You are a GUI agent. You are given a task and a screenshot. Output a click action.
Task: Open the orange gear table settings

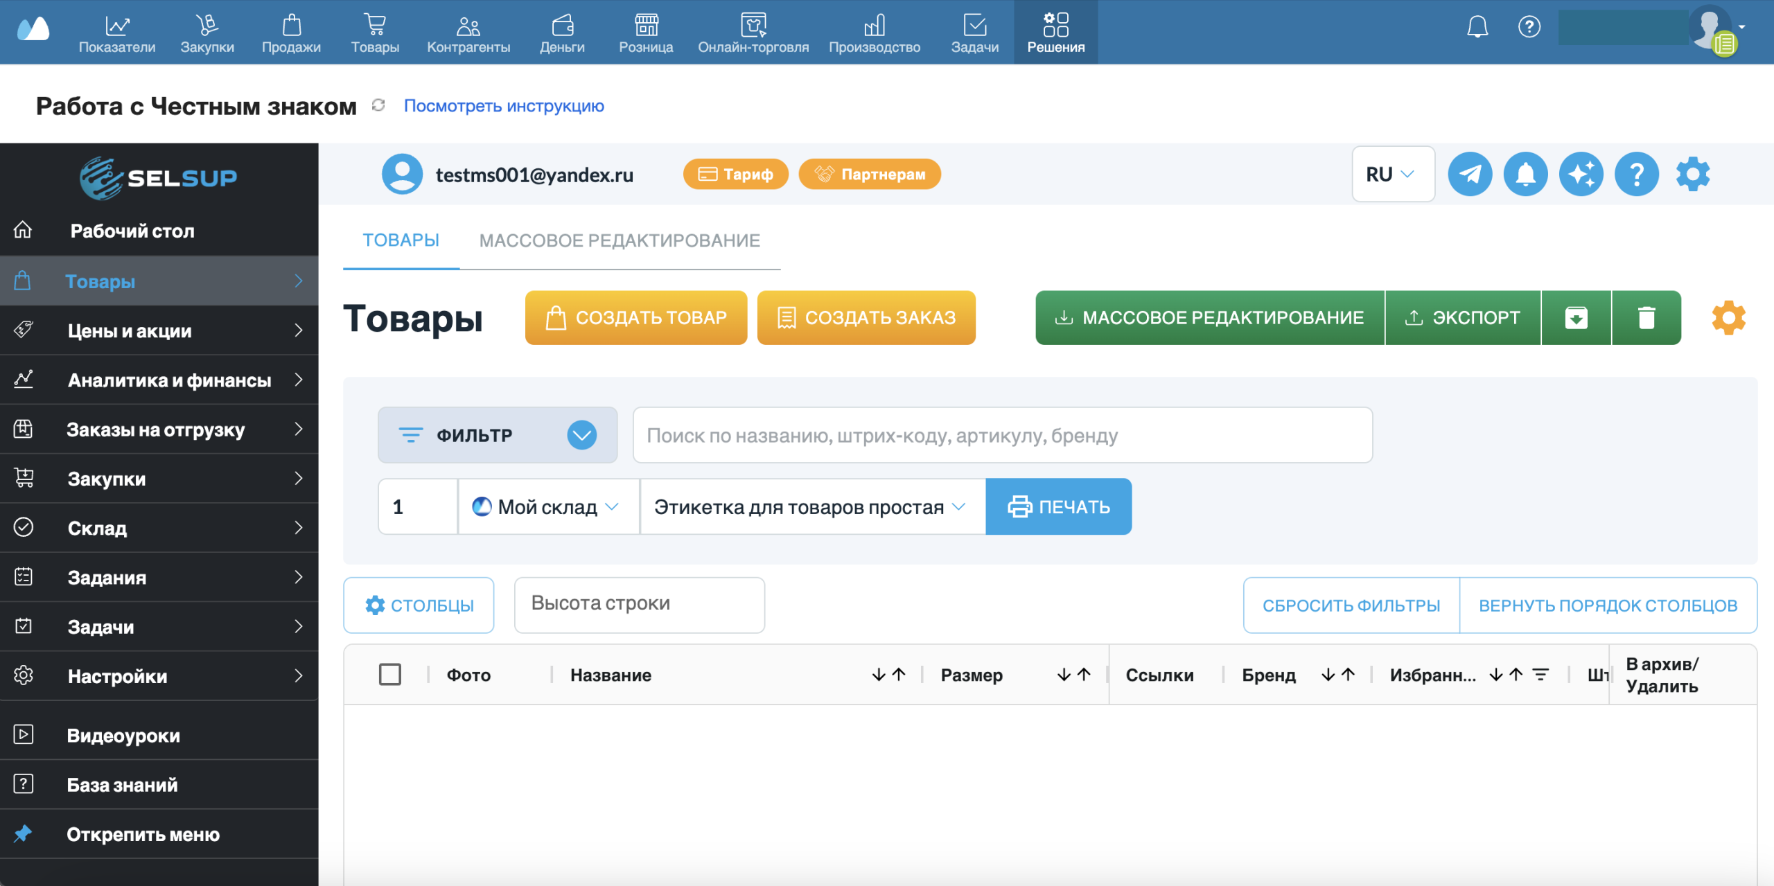(1728, 318)
